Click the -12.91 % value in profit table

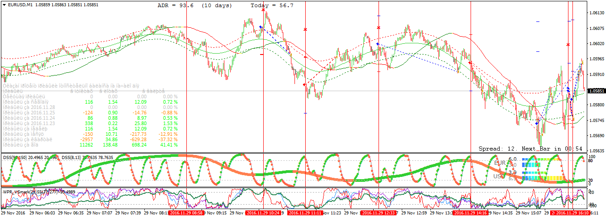point(168,134)
